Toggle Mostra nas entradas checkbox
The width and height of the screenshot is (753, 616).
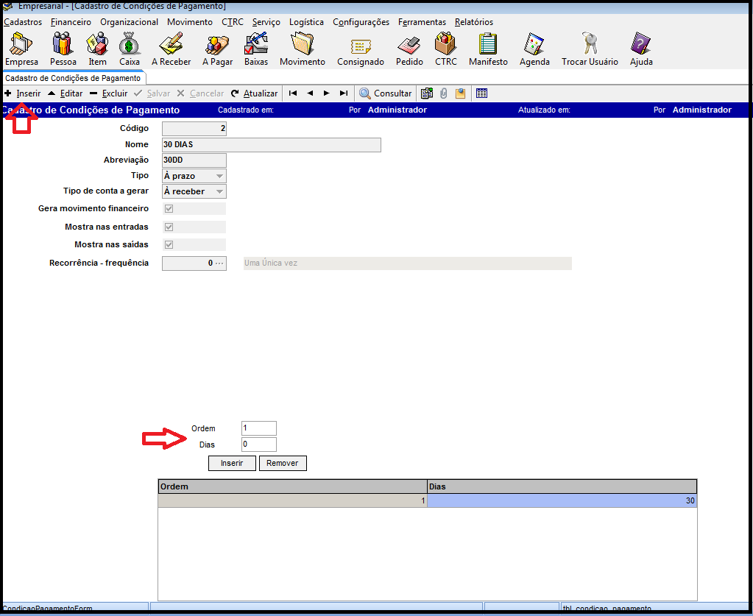point(169,227)
